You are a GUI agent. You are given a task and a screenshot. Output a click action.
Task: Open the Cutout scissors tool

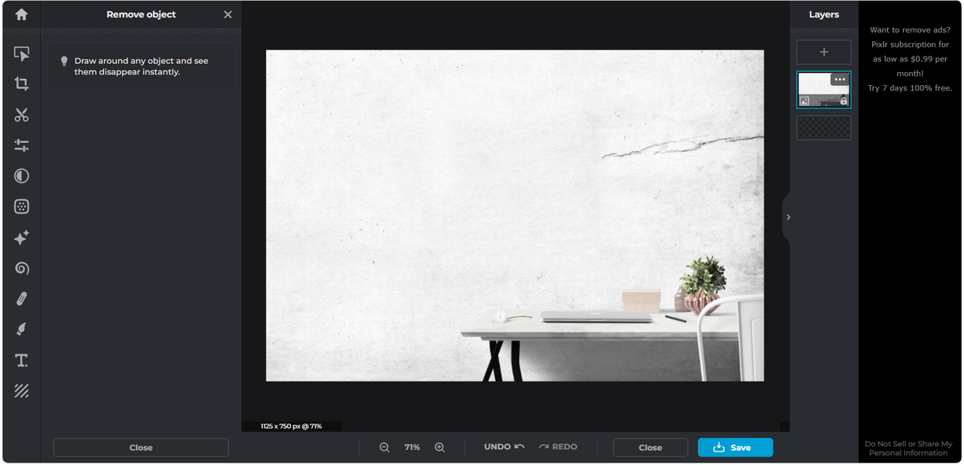click(x=21, y=115)
